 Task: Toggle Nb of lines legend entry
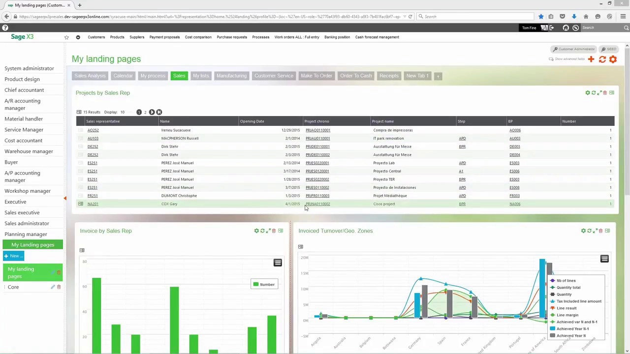pos(563,280)
